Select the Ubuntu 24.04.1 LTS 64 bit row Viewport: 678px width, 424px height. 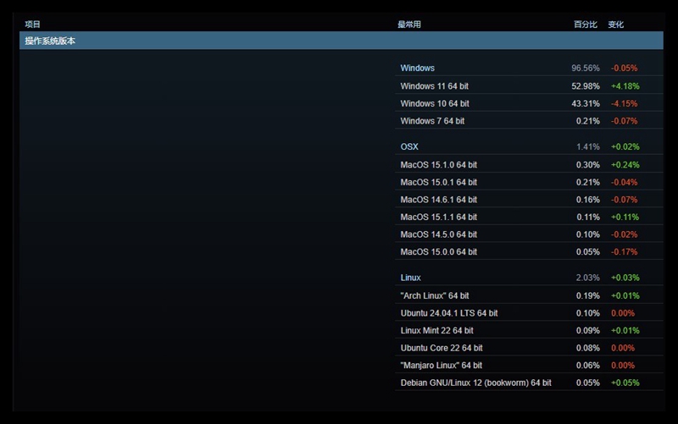click(x=529, y=312)
